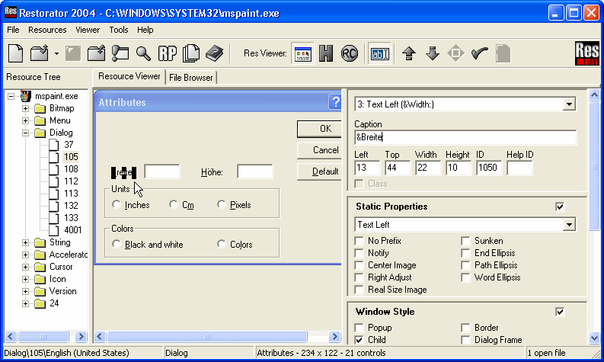The height and width of the screenshot is (362, 604).
Task: Click the Cancel button in Attributes dialog
Action: pos(319,150)
